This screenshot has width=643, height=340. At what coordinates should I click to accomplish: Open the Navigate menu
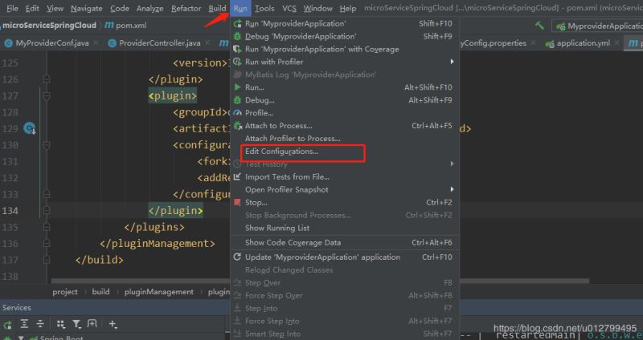87,8
